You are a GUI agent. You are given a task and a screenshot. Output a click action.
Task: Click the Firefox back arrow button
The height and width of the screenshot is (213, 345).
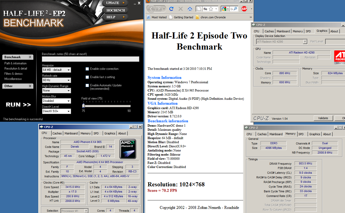pyautogui.click(x=151, y=9)
